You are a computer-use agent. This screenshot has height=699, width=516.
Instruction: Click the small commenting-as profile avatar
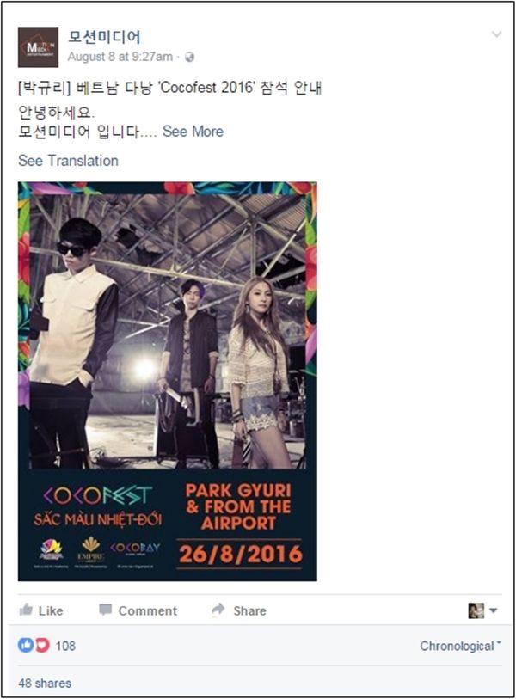click(476, 610)
